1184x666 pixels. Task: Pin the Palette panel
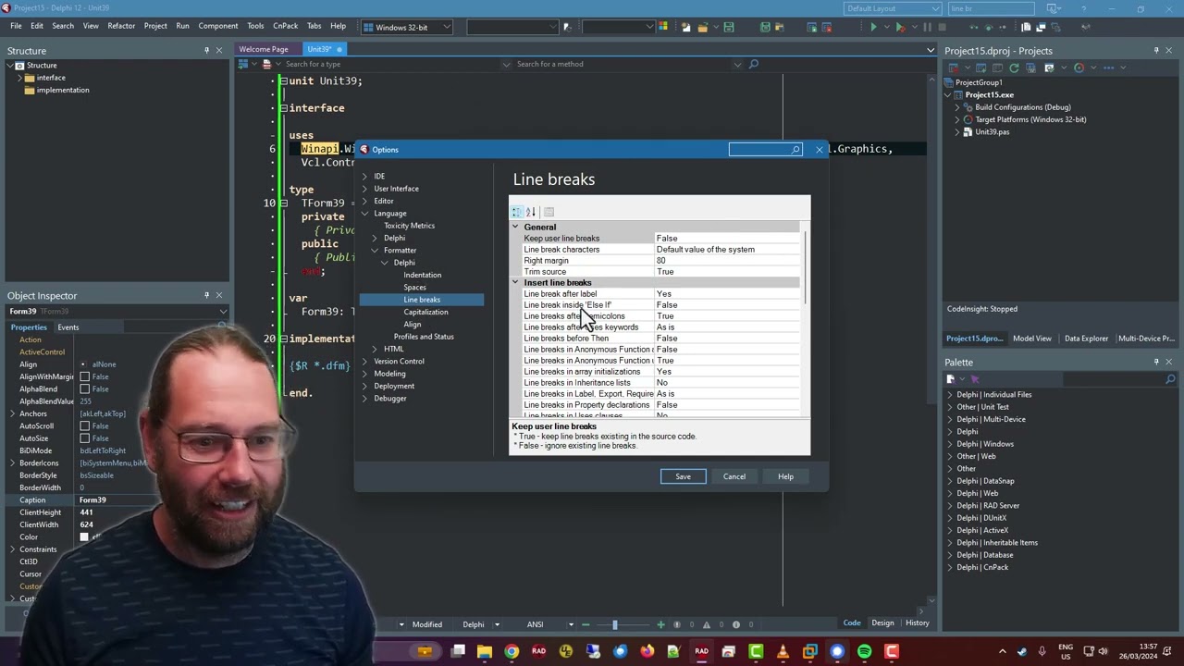pos(1155,362)
